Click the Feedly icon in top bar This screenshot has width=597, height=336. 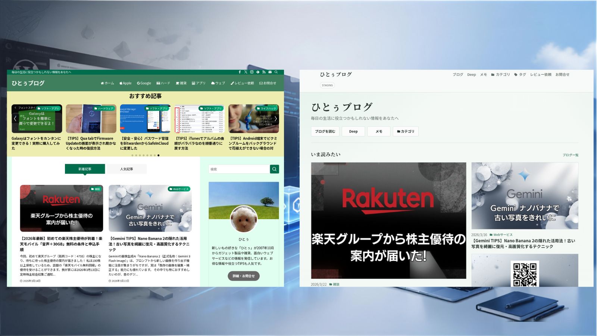point(258,72)
